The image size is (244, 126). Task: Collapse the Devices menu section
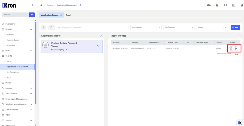tap(31, 29)
